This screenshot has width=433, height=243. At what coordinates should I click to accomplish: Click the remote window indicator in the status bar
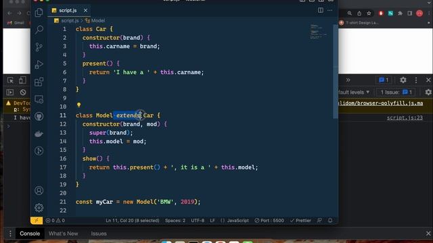[37, 221]
